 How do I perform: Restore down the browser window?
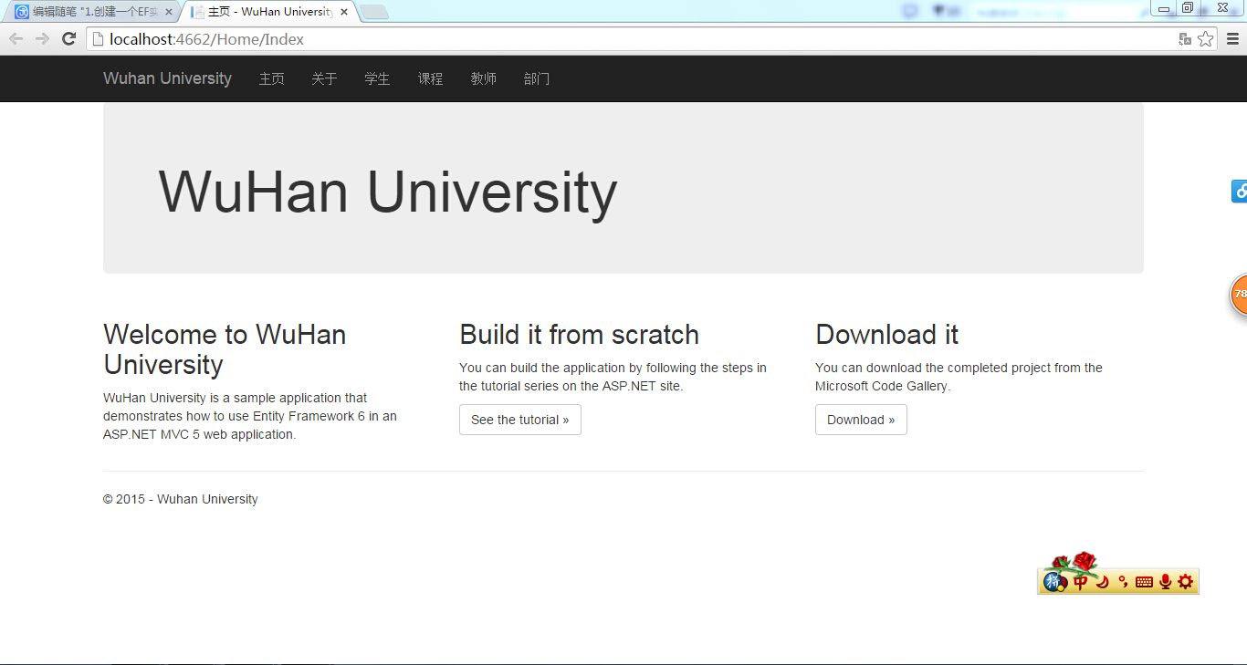[x=1188, y=8]
